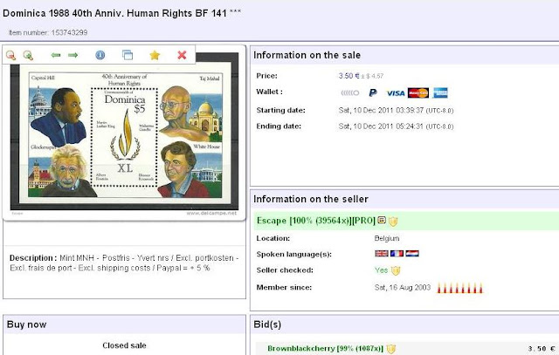Add to favorites with yellow star icon
Screen dimensions: 559x355
[x=155, y=55]
